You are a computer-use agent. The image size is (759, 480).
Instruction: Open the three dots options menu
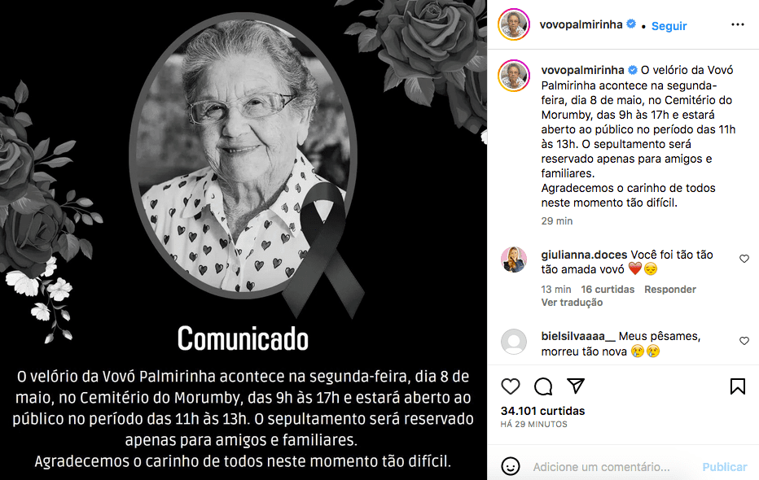coord(737,24)
